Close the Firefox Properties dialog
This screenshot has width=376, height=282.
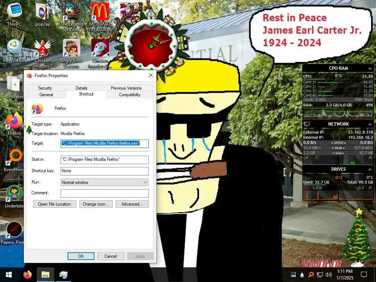point(151,76)
